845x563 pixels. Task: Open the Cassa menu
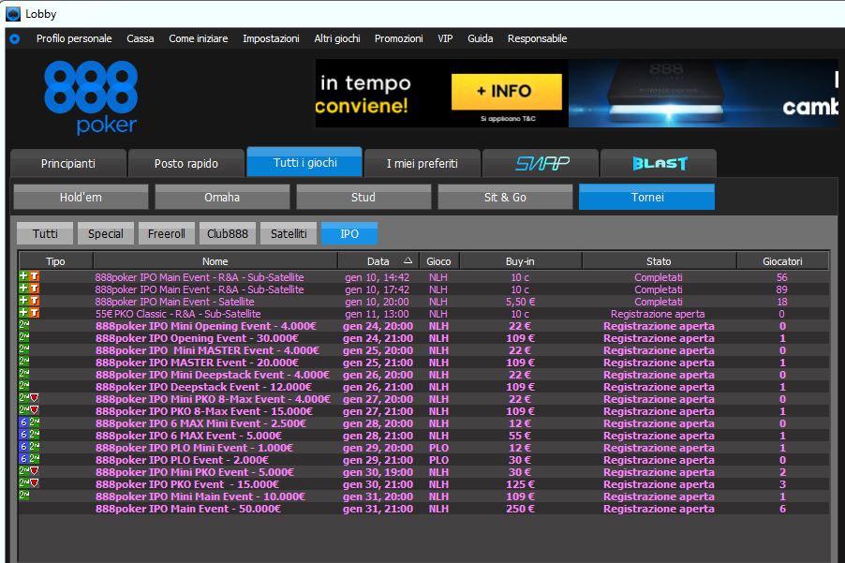141,38
